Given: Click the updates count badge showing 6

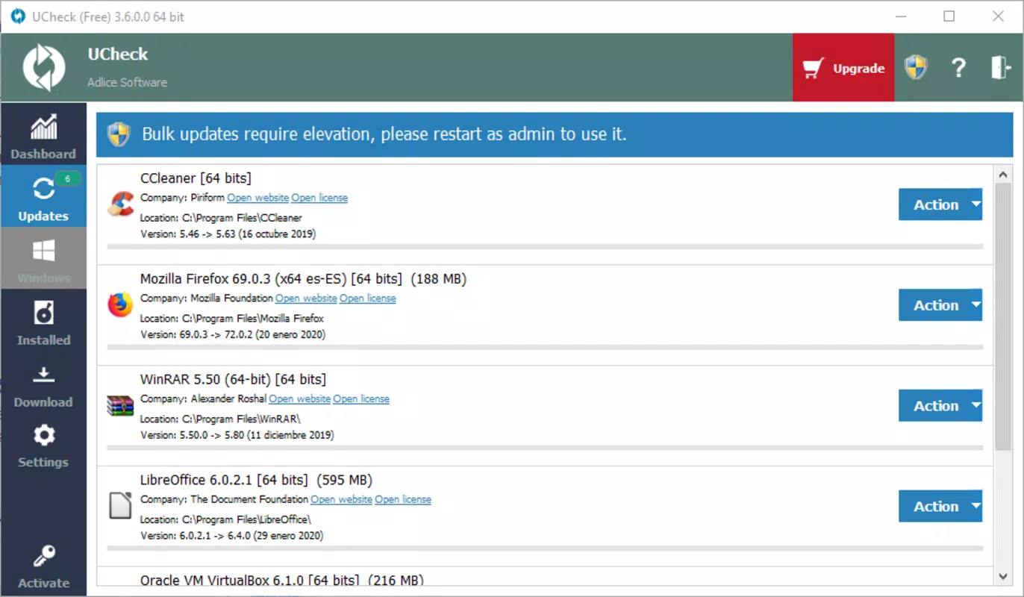Looking at the screenshot, I should point(68,178).
